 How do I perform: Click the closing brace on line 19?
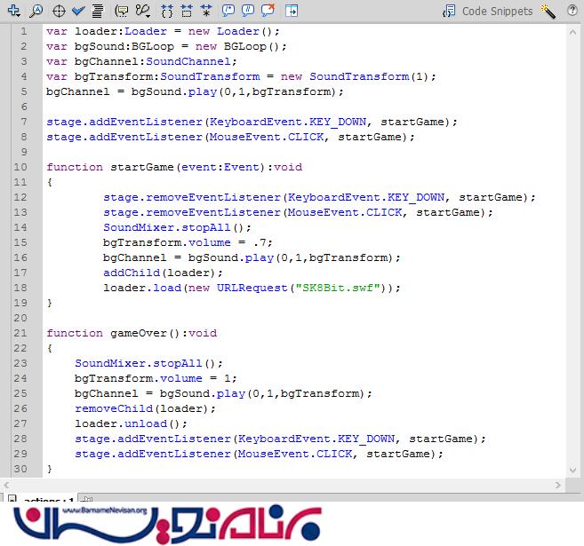coord(50,303)
